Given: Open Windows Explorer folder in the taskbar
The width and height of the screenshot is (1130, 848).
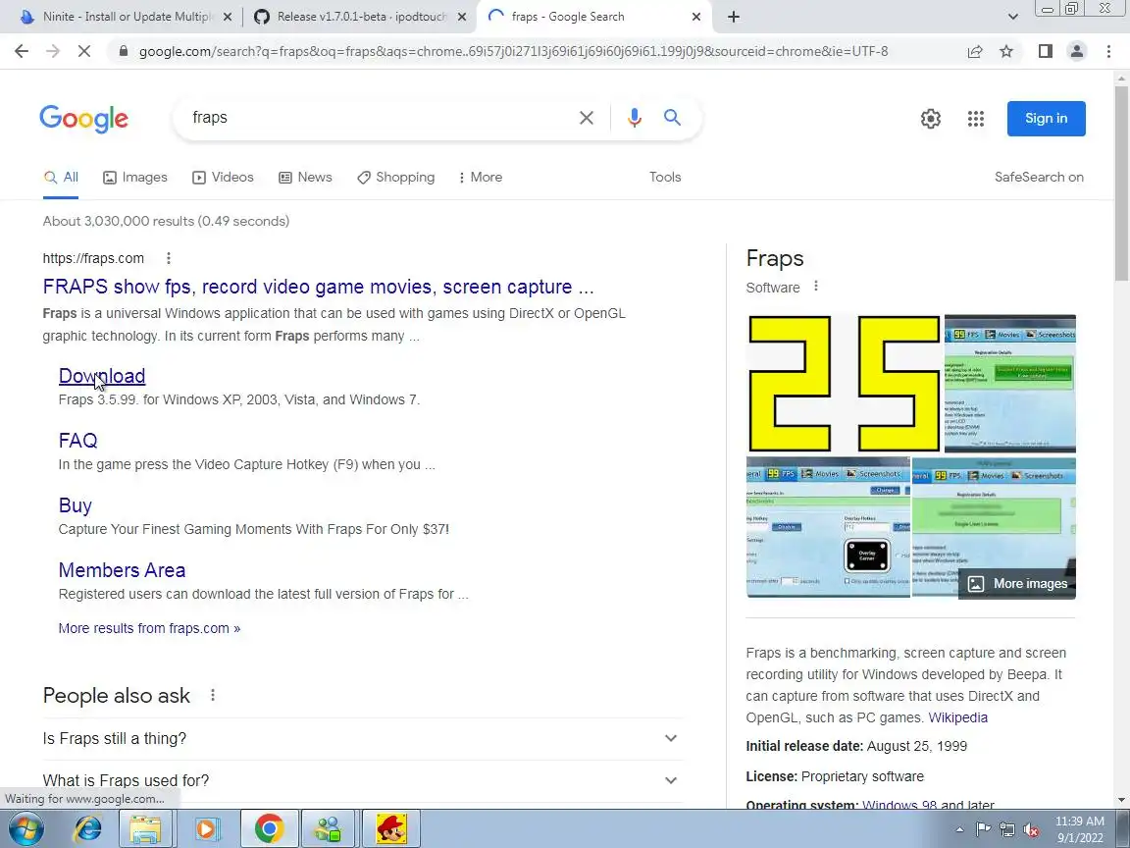Looking at the screenshot, I should pyautogui.click(x=145, y=829).
